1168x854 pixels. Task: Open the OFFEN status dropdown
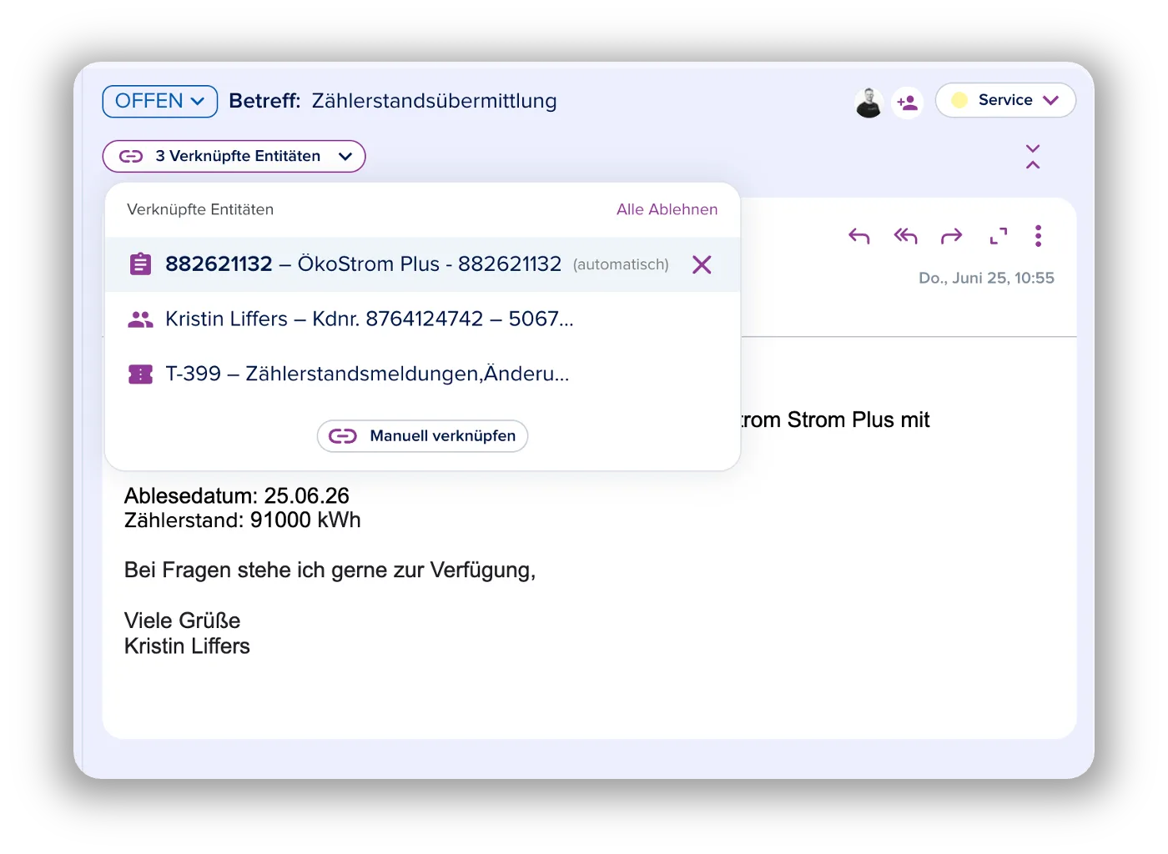coord(159,101)
